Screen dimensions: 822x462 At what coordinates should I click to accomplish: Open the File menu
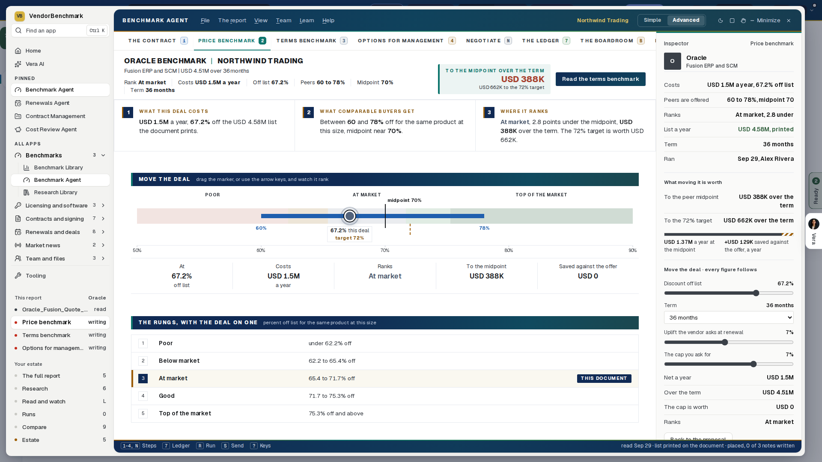(x=205, y=21)
